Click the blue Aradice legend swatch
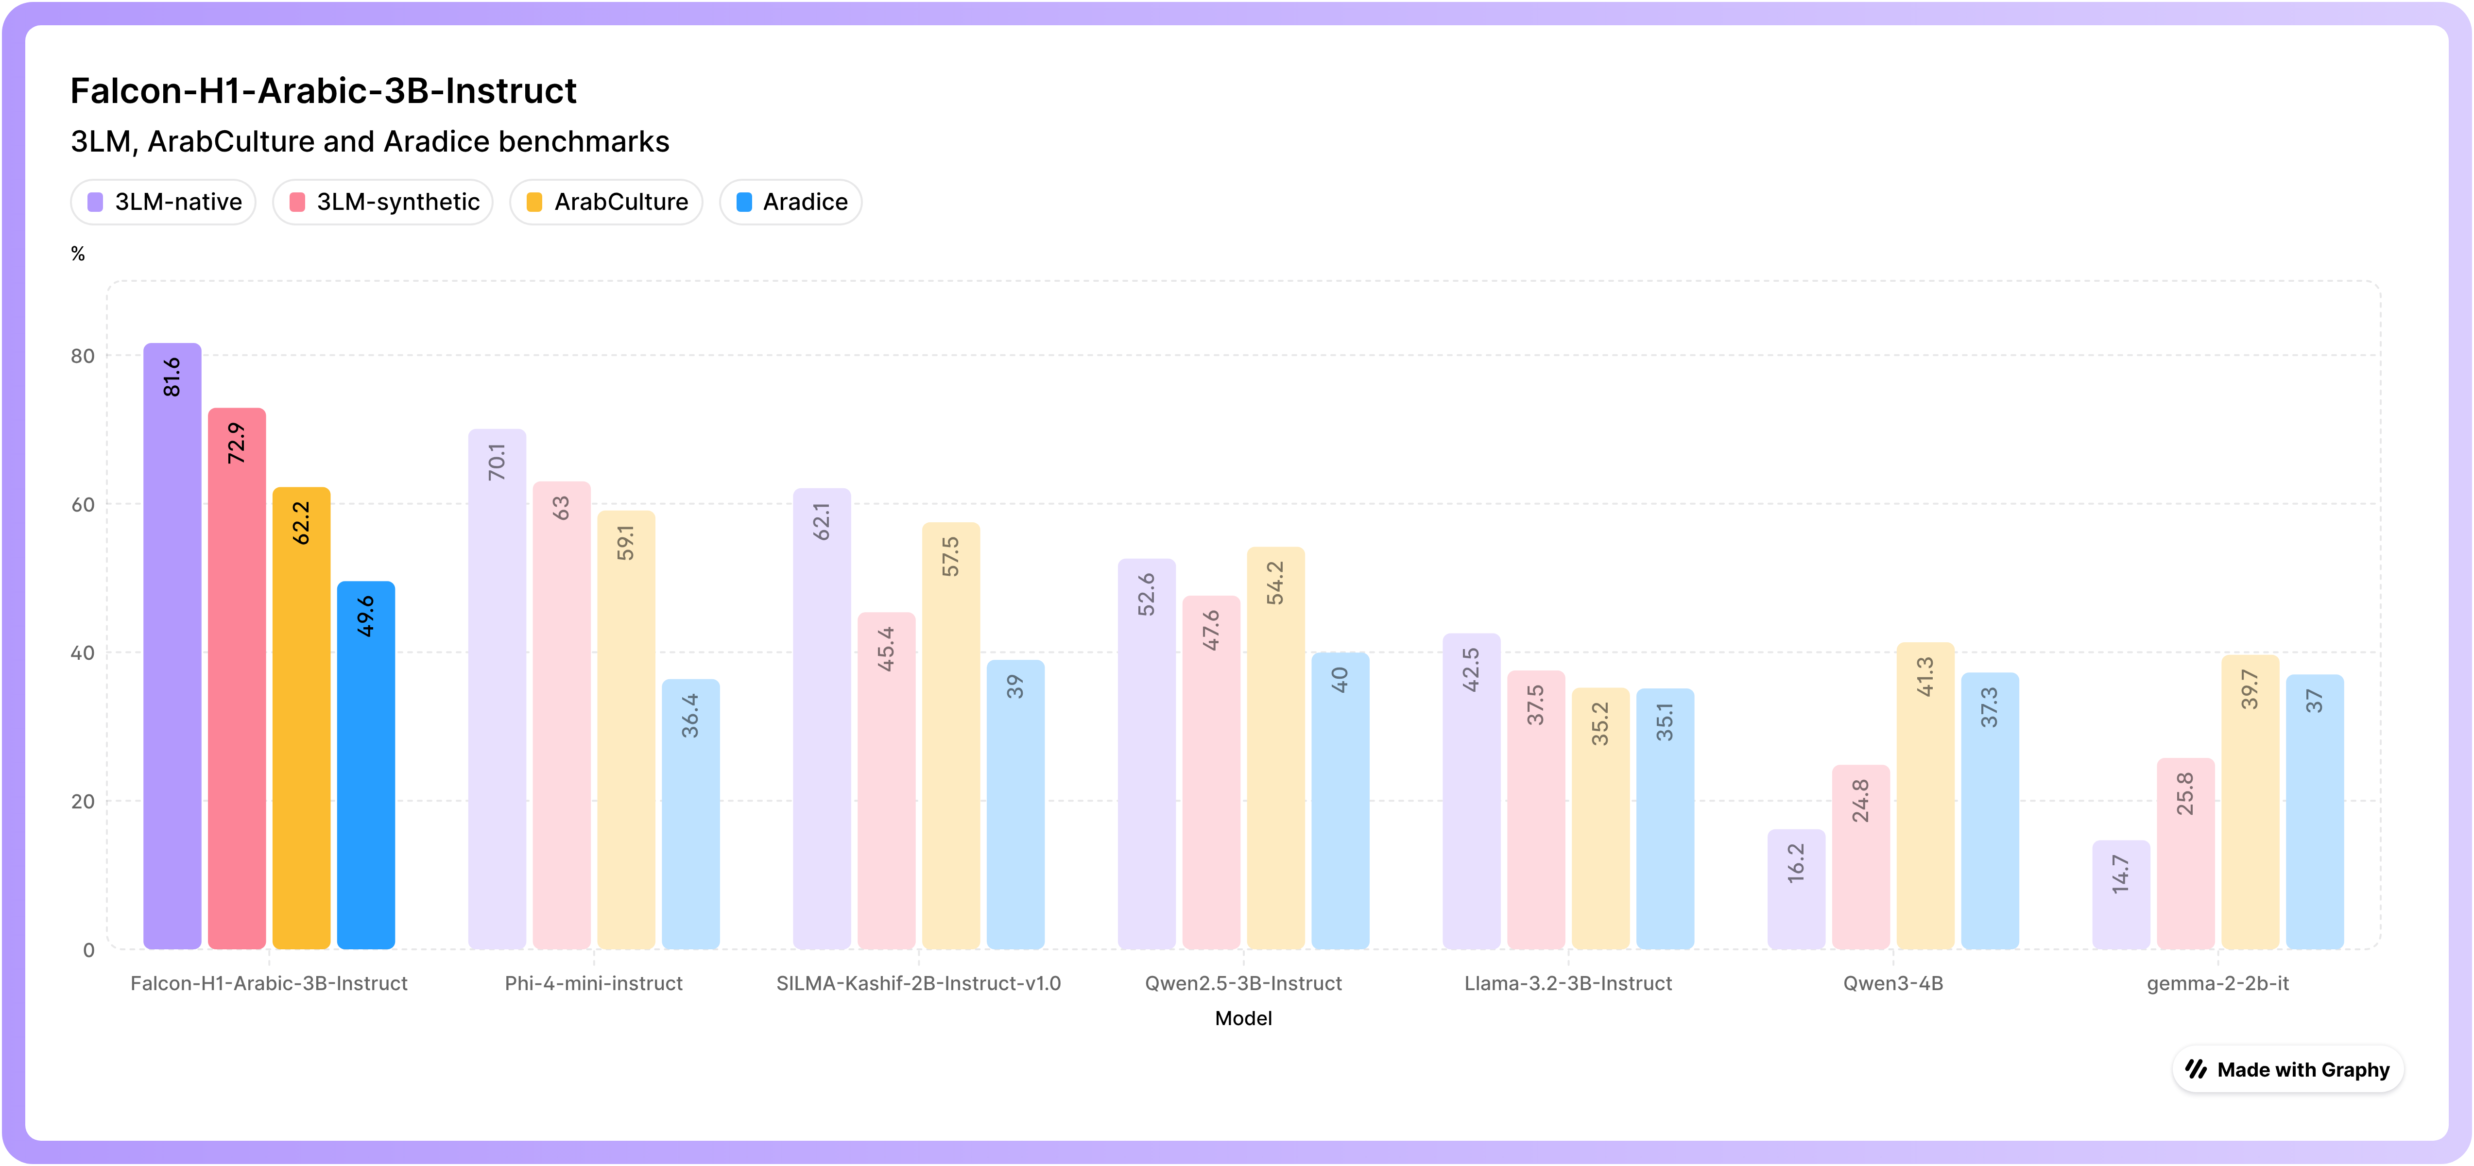Screen dimensions: 2474x1166 pos(743,202)
